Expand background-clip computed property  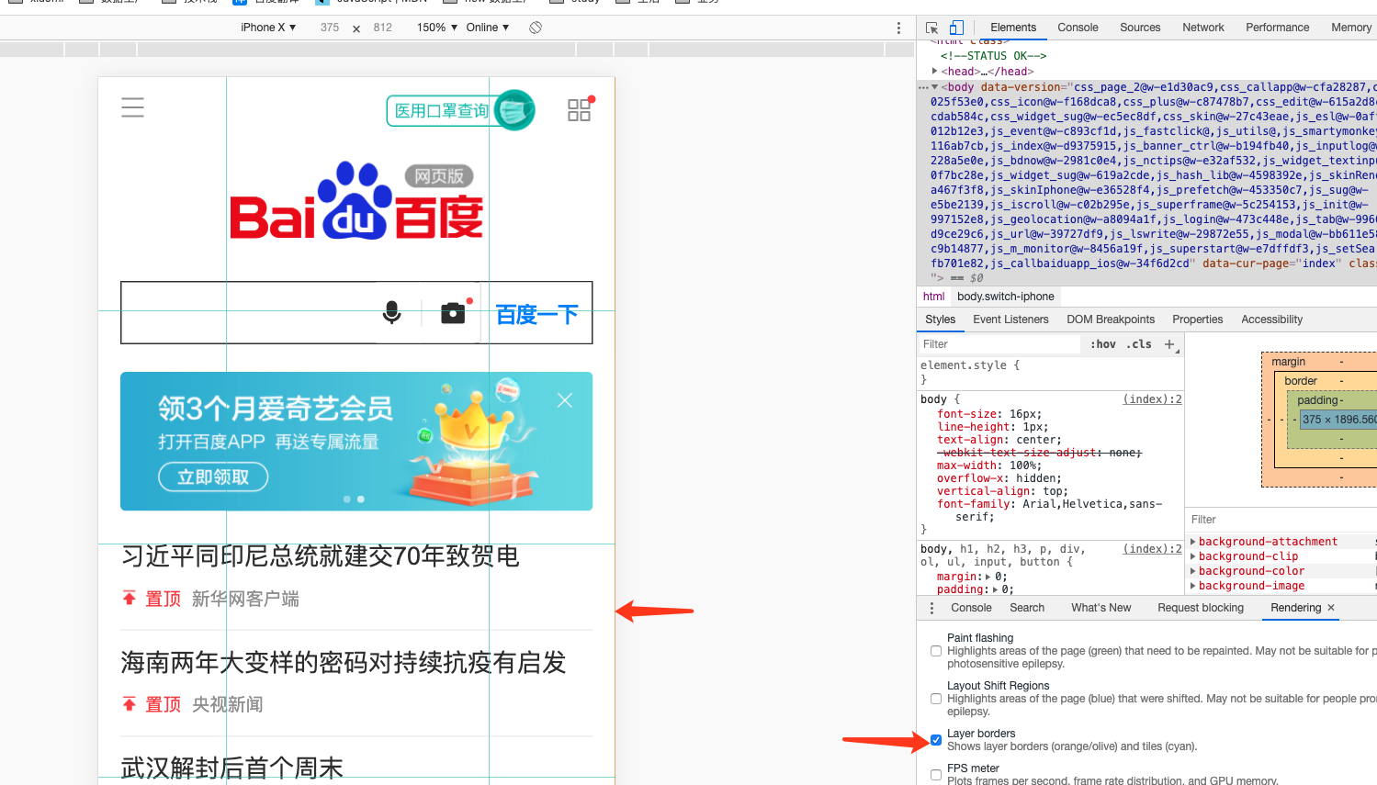(x=1193, y=556)
